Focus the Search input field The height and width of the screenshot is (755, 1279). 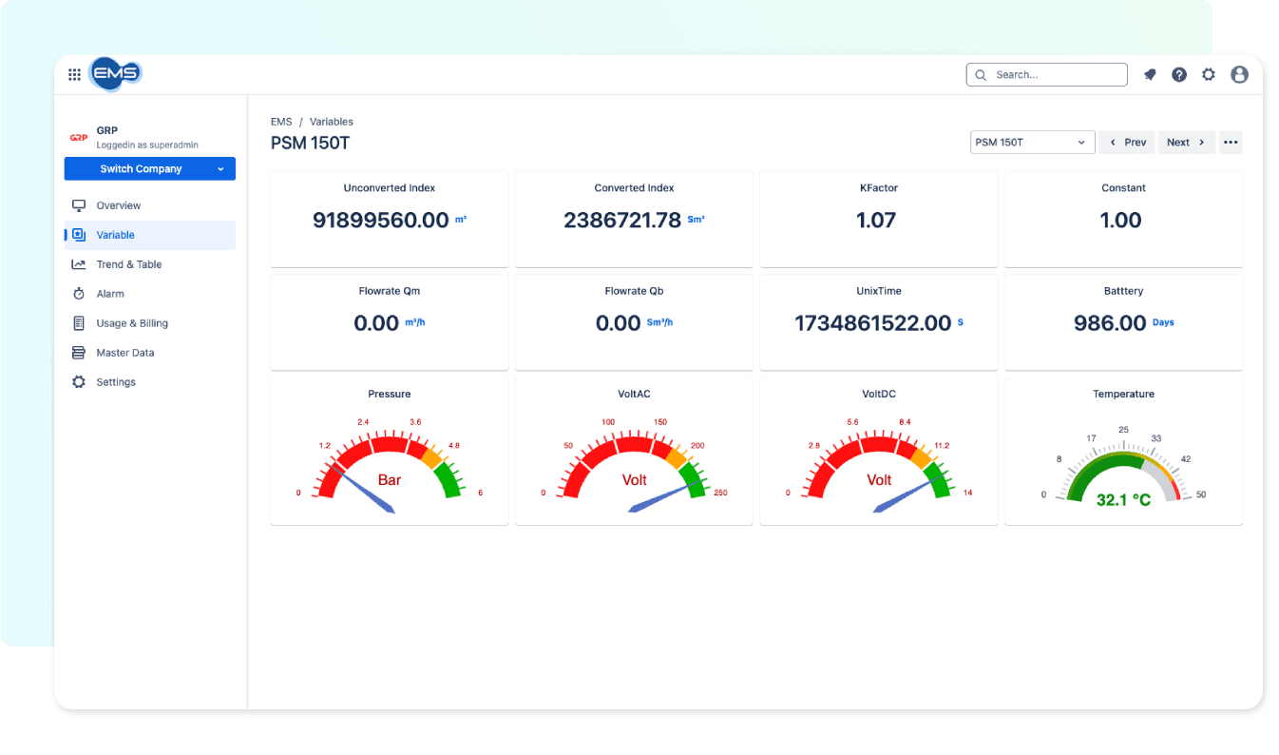tap(1047, 75)
